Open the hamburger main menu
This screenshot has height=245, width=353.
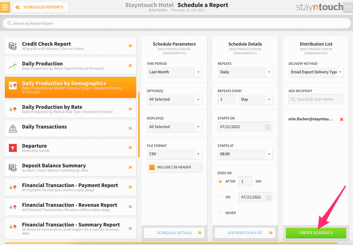click(5, 7)
